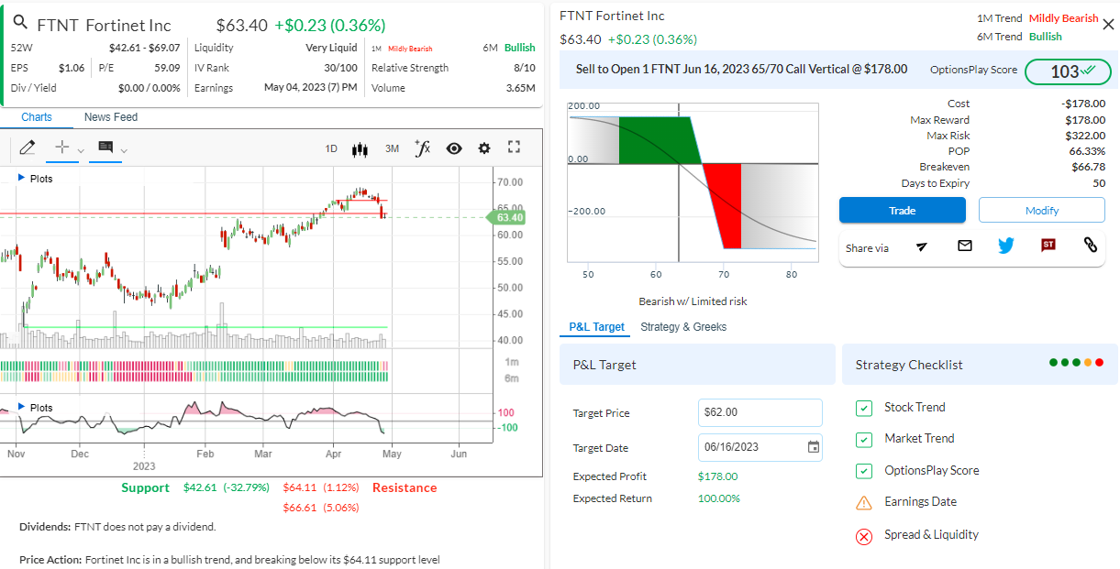Click the 1m trend color bar
This screenshot has width=1120, height=569.
pyautogui.click(x=194, y=366)
